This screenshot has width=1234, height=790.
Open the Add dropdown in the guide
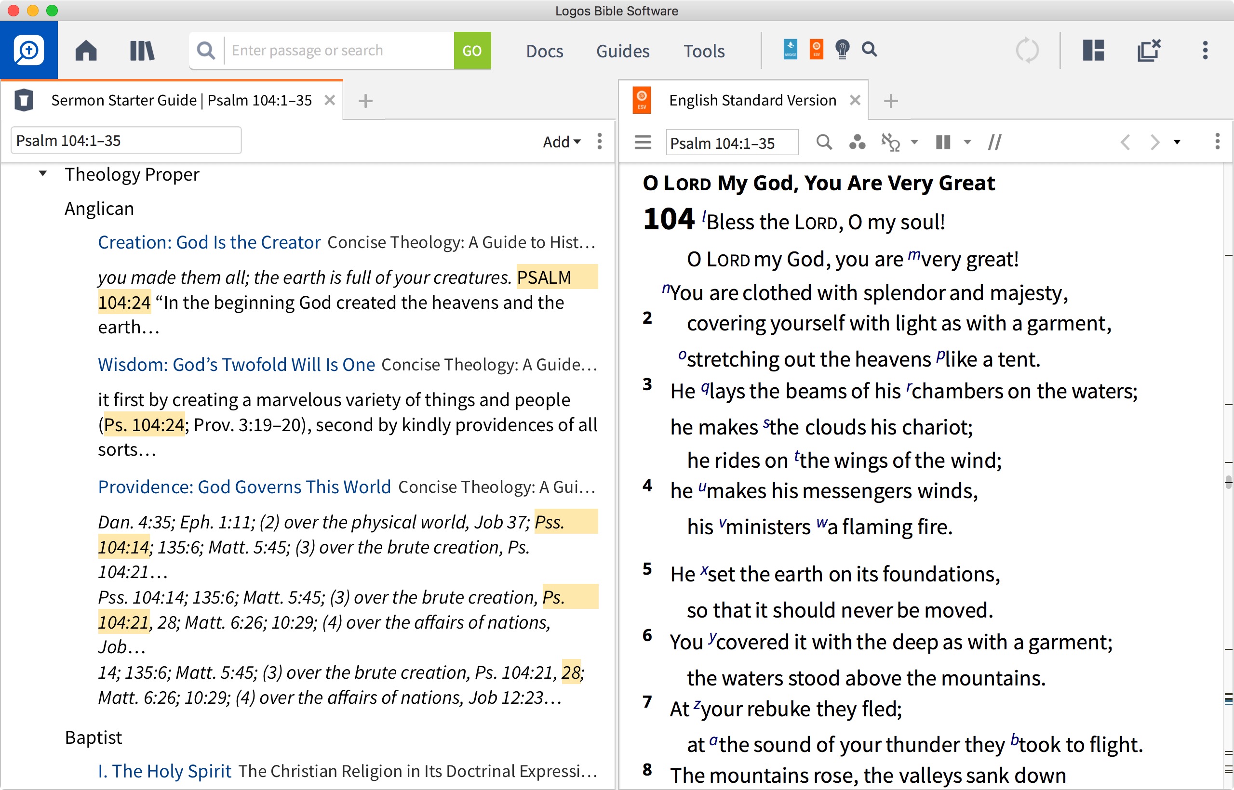[562, 142]
